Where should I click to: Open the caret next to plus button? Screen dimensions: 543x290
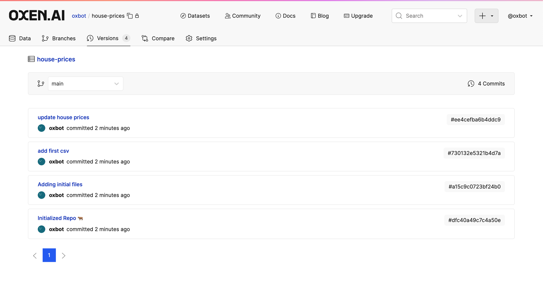click(x=492, y=16)
